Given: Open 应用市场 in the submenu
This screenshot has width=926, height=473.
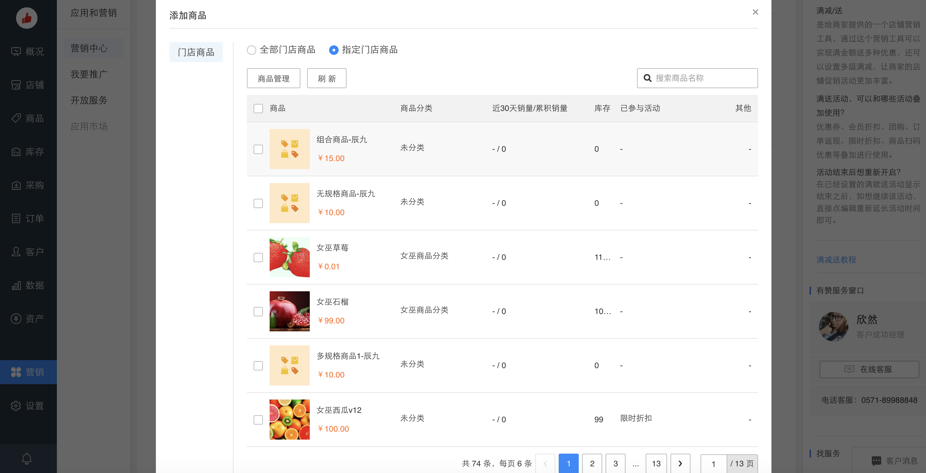Looking at the screenshot, I should tap(89, 126).
